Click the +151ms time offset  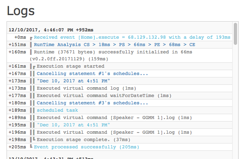coord(17,45)
